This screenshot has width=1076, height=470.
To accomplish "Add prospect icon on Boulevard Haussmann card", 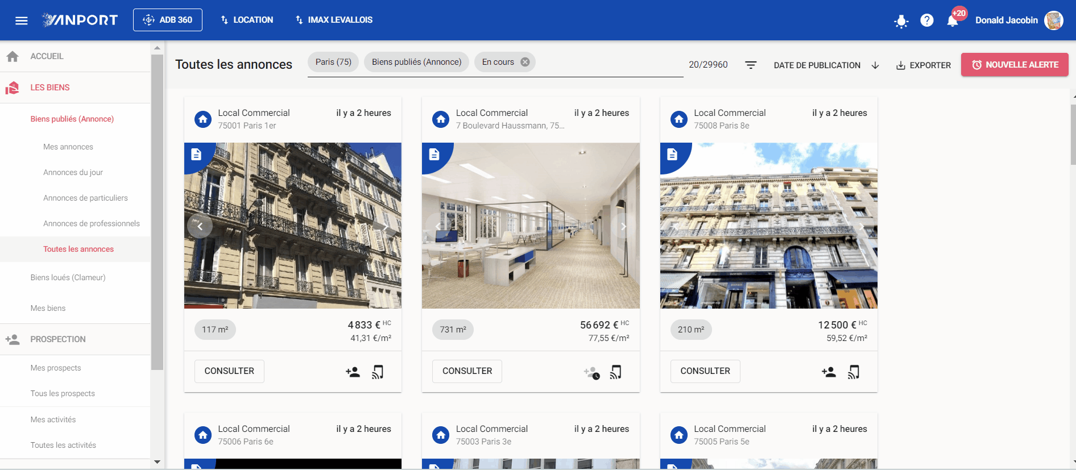I will coord(591,373).
